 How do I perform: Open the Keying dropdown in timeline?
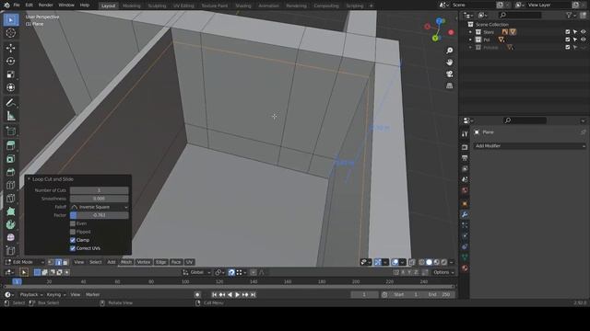pyautogui.click(x=55, y=294)
